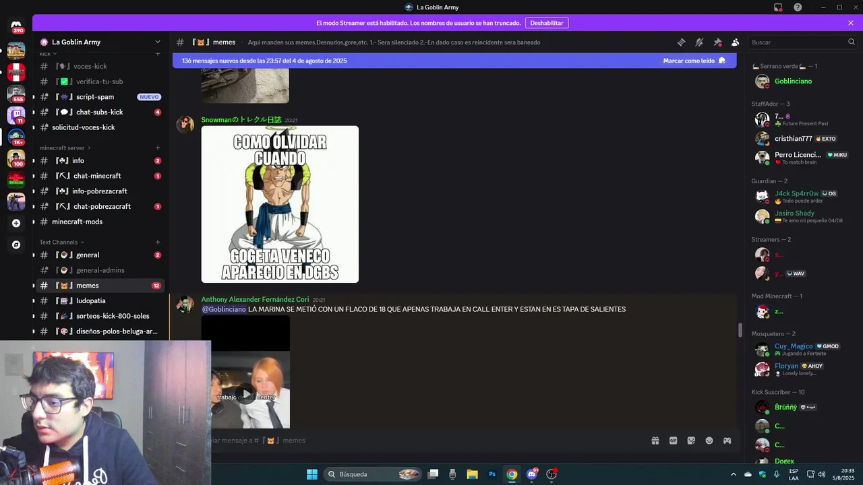This screenshot has height=485, width=863.
Task: Click Marcar como leído
Action: click(694, 61)
